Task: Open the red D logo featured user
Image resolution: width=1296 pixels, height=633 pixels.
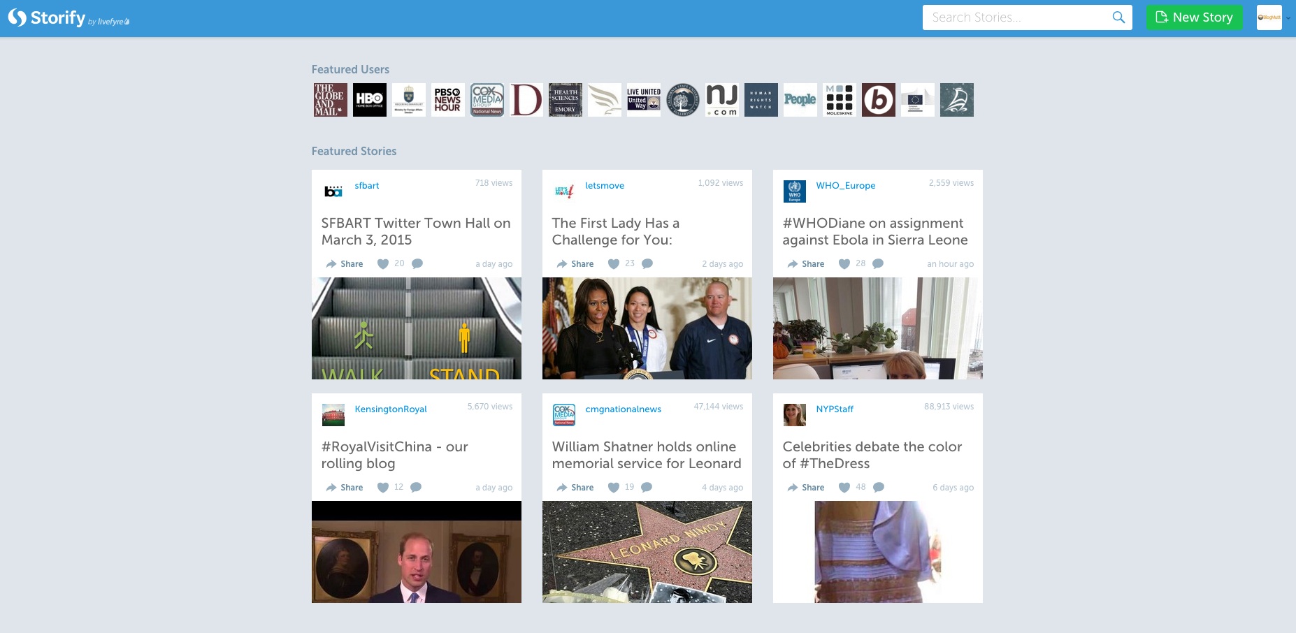Action: [526, 100]
